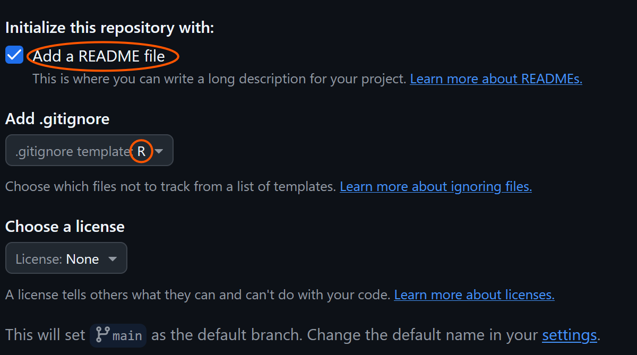Uncheck the Add a README file checkbox
This screenshot has height=355, width=637.
point(14,55)
